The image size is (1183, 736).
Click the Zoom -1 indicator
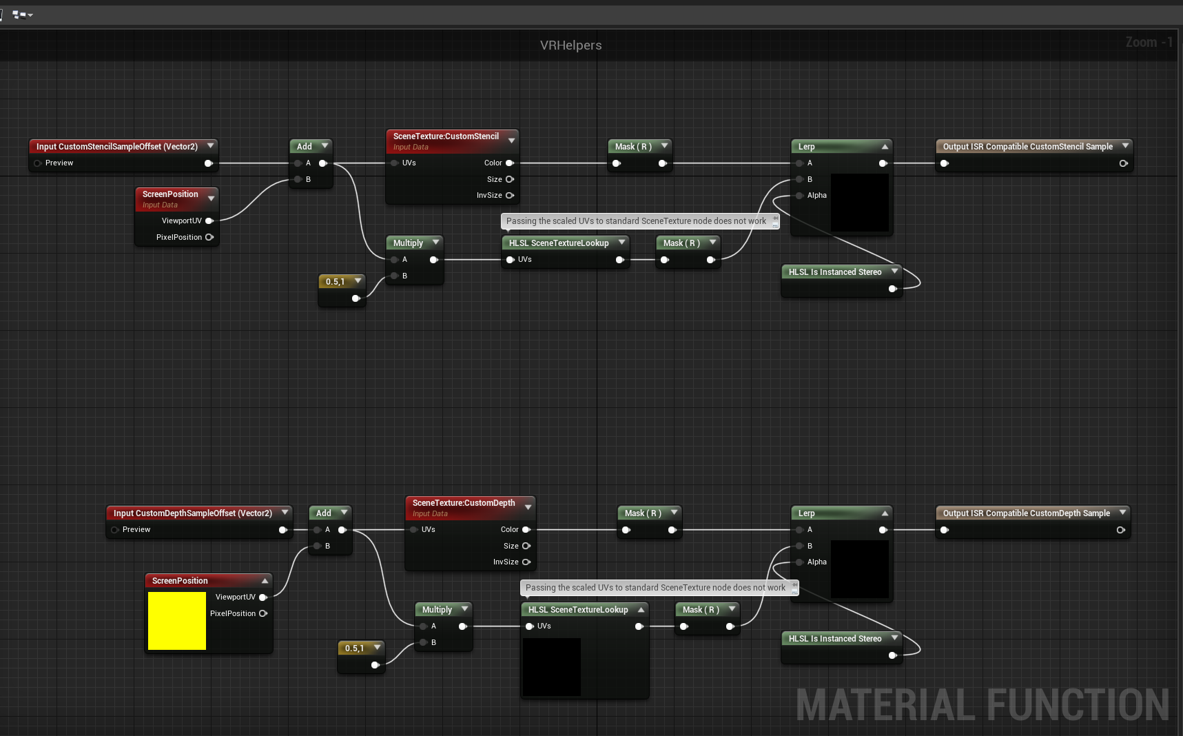(1148, 43)
